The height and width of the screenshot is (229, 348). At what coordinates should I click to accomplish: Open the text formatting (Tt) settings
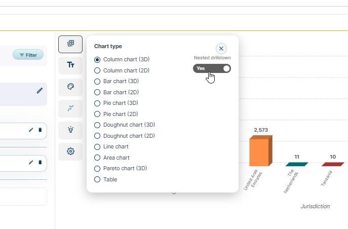pyautogui.click(x=70, y=65)
